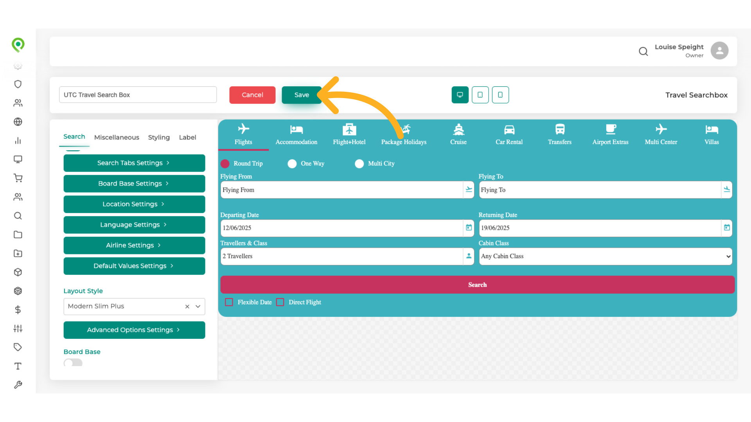Screen dimensions: 751x422
Task: Click the header search magnifier icon
Action: point(643,51)
